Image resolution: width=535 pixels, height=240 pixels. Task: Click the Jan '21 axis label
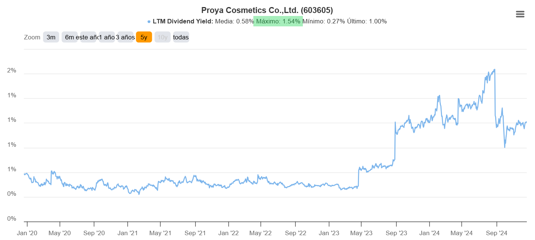pos(128,233)
